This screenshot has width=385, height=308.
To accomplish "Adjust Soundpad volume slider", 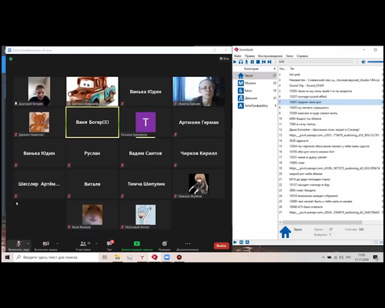I will pos(375,62).
